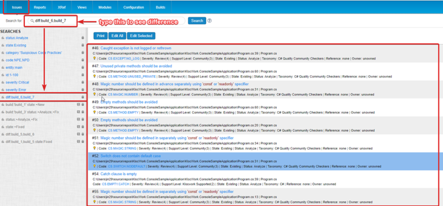
Task: Click the chart icon beside entity:main
Action: [x=3, y=67]
